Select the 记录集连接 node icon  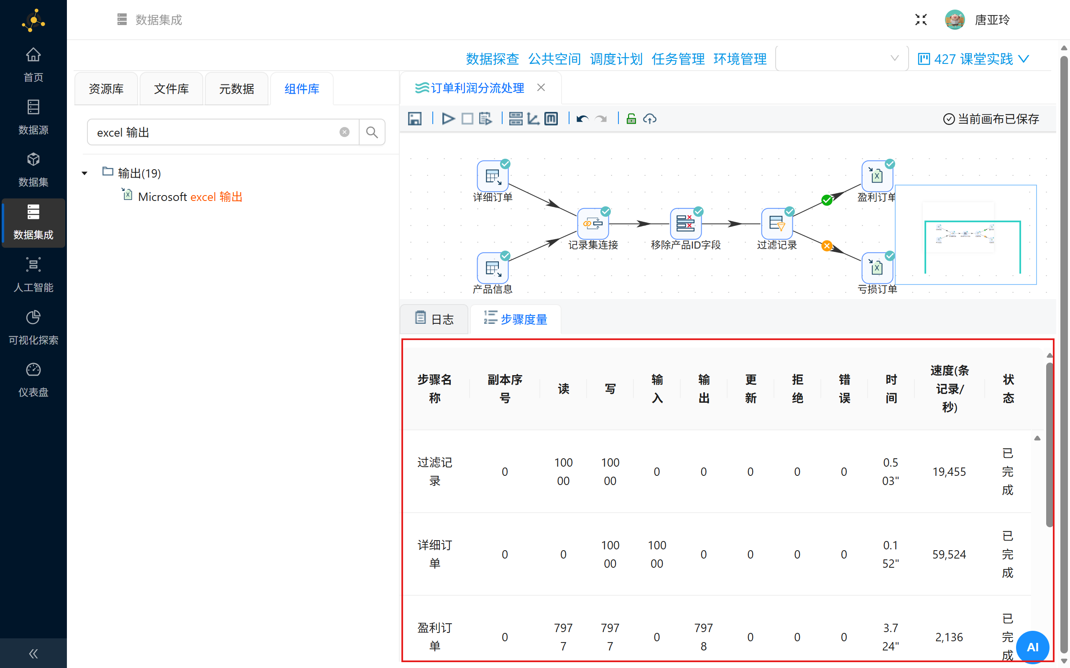point(592,224)
